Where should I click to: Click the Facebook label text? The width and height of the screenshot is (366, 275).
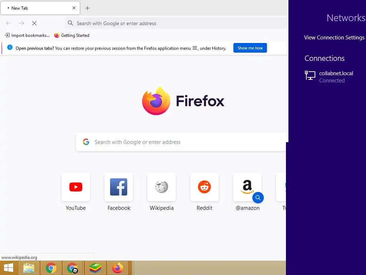click(x=119, y=208)
